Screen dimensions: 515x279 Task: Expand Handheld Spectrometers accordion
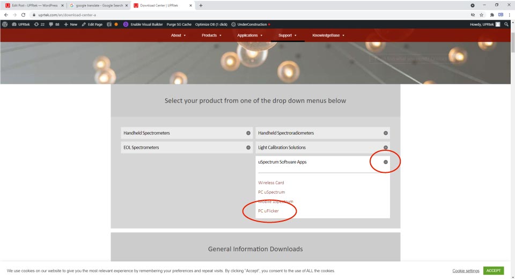tap(187, 133)
